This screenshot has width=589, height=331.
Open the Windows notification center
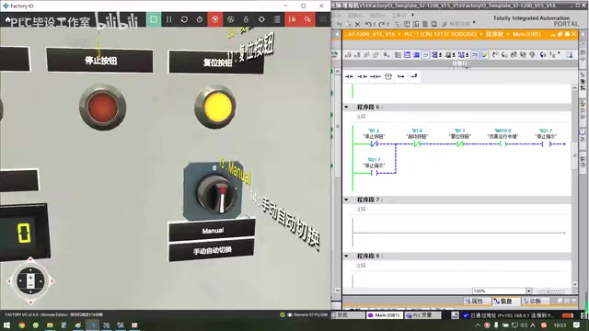pos(577,325)
